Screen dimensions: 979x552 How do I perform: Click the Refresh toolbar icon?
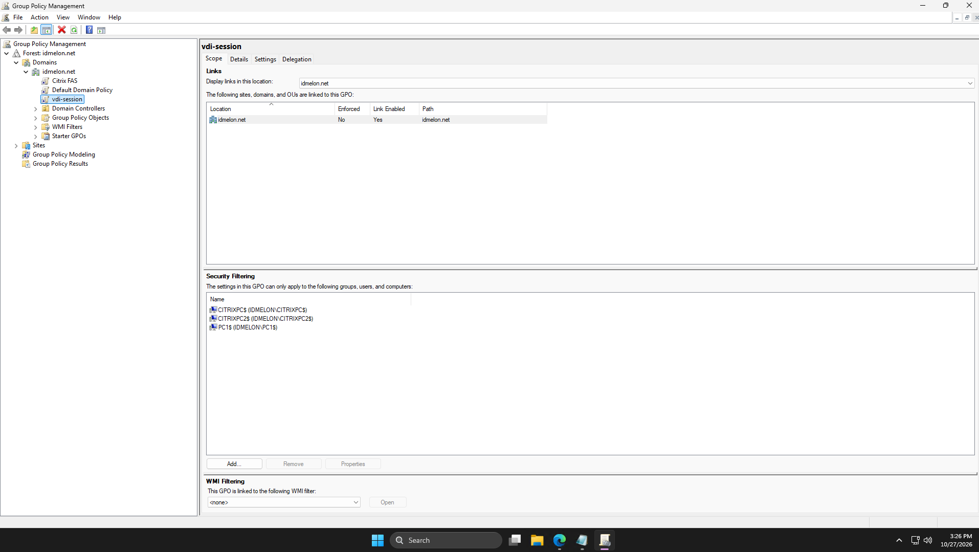pyautogui.click(x=74, y=30)
